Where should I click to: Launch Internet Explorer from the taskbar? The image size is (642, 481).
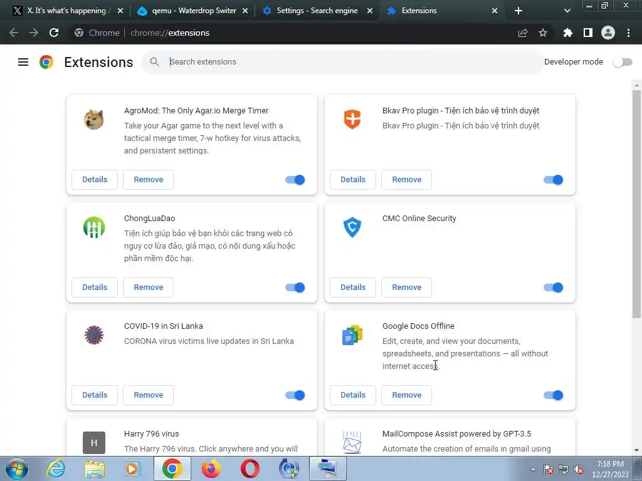[56, 468]
